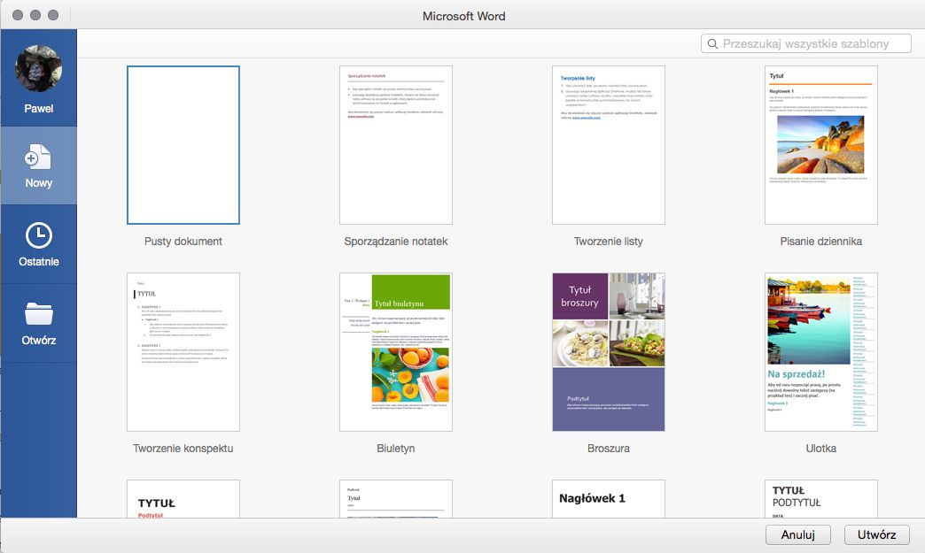Select the TYTUŁ PODTYTUŁ template thumbnail
Image resolution: width=925 pixels, height=553 pixels.
pos(821,499)
